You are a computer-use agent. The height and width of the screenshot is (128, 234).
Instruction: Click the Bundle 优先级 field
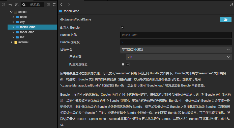coord(176,42)
